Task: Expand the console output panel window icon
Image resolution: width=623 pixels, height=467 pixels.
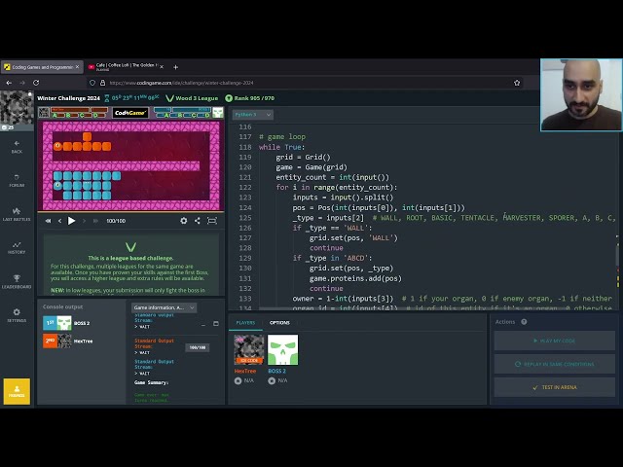Action: pos(216,324)
